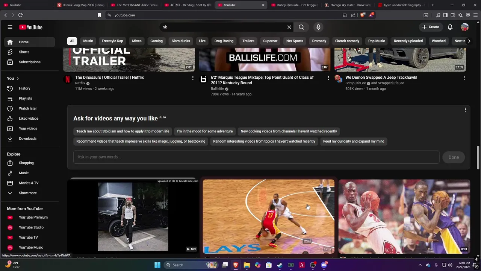Choose Feed my curiosity suggestion chip
This screenshot has height=271, width=481.
(354, 142)
